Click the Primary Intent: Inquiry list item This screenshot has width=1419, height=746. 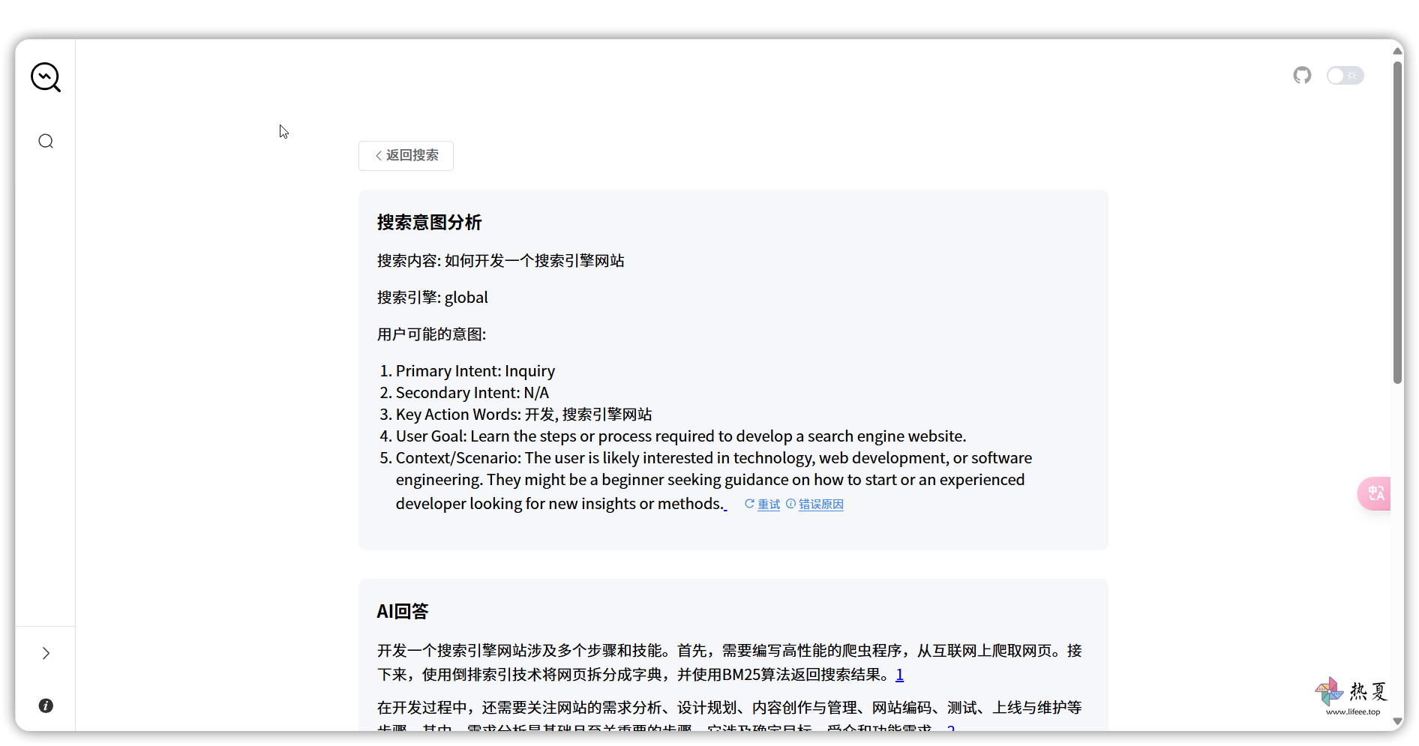coord(475,371)
